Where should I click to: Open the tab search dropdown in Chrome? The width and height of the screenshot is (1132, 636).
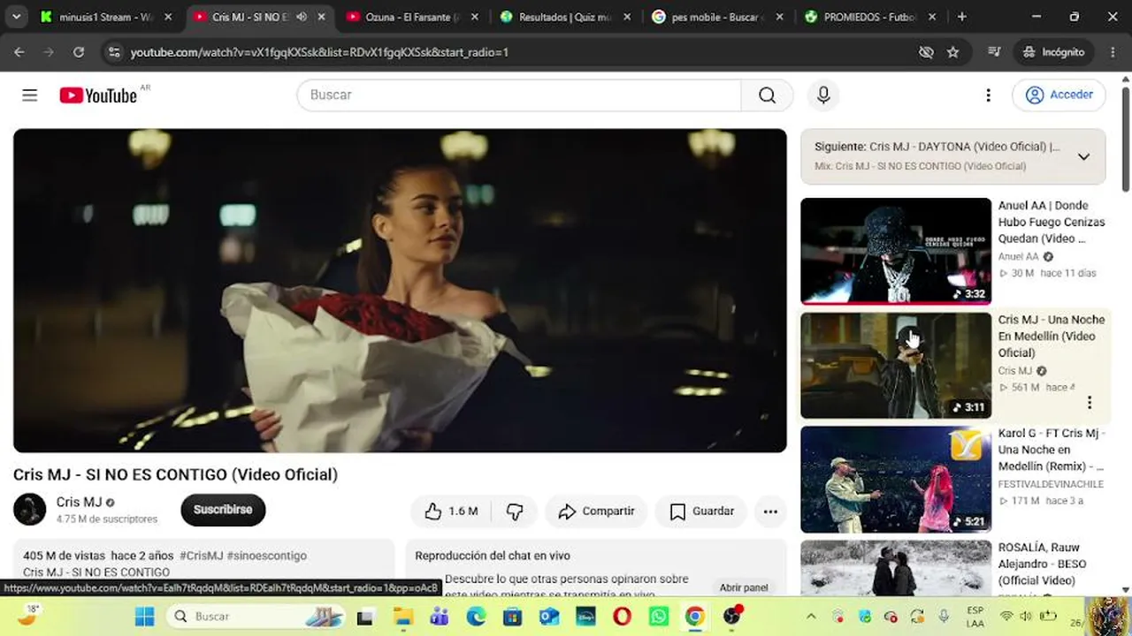coord(16,17)
